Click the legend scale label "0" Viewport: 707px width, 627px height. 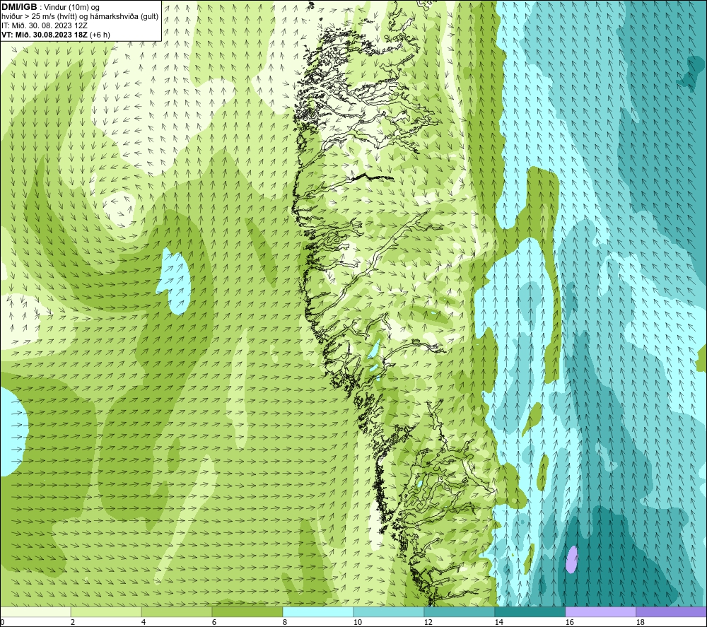(2, 623)
